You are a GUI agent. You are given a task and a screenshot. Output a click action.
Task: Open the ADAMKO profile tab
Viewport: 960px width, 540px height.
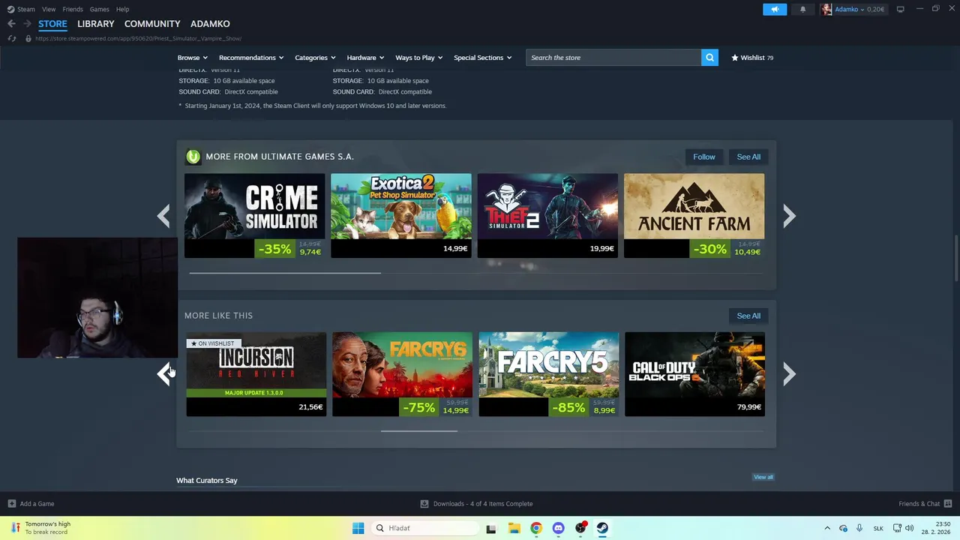pos(210,24)
